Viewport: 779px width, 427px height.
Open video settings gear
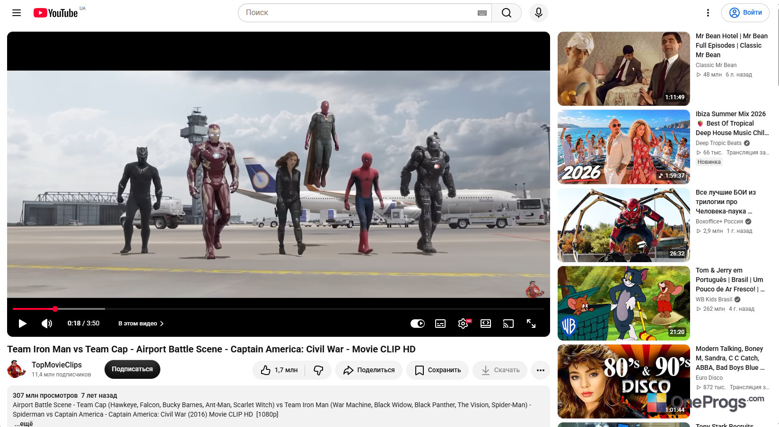click(463, 324)
